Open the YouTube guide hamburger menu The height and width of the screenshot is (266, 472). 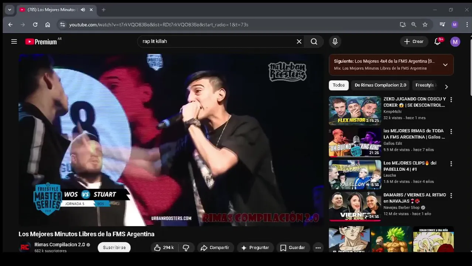(14, 42)
